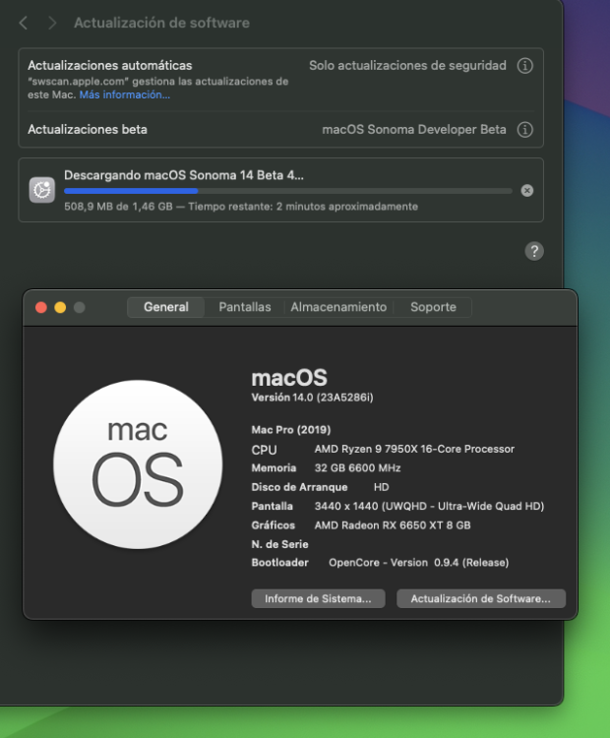610x738 pixels.
Task: Click the 32 GB 6600 MHz memory value
Action: click(x=358, y=467)
